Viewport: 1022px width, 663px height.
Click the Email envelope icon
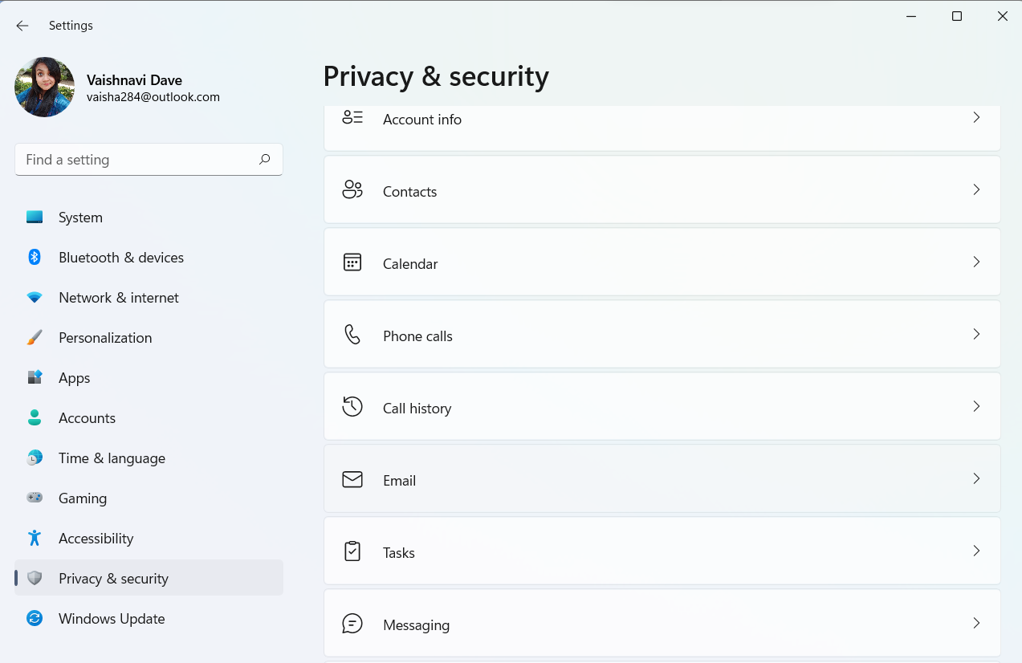(x=352, y=479)
